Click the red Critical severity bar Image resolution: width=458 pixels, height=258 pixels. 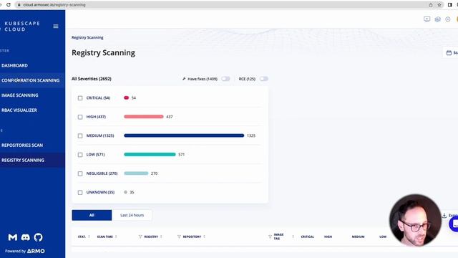126,97
